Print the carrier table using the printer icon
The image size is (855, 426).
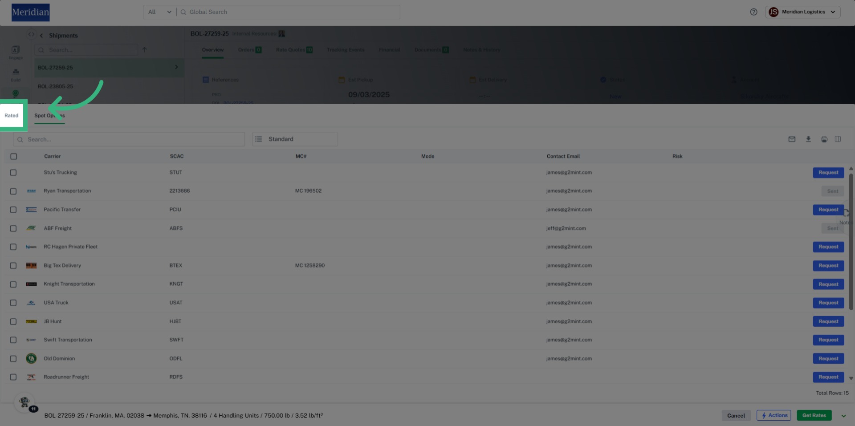824,139
